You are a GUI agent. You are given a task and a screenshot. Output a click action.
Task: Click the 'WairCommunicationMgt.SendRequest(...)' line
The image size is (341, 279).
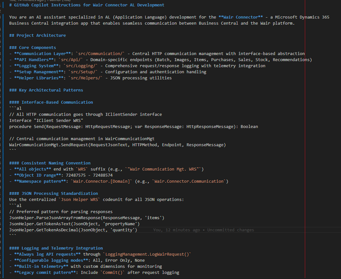118,145
